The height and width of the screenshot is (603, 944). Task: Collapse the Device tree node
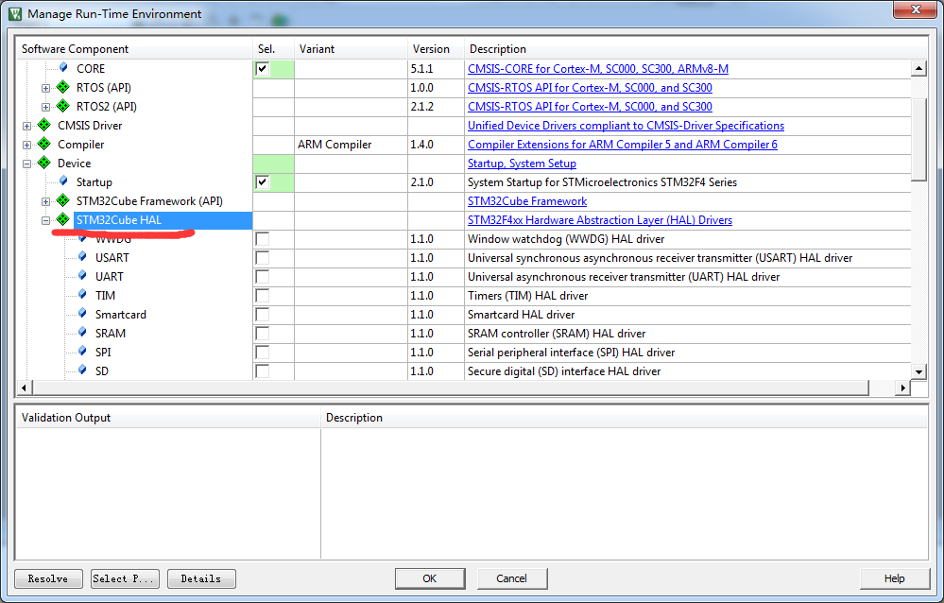coord(26,164)
